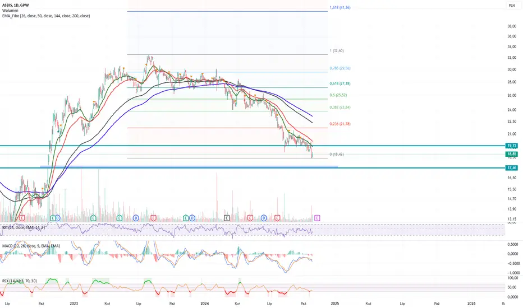
Task: Click the blue D dividend marker near Lip 2023
Action: coord(136,218)
